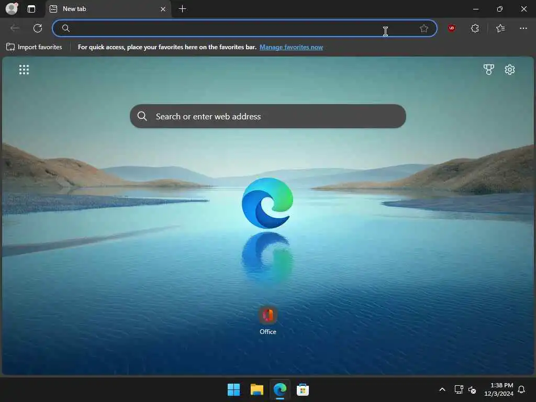Screen dimensions: 536x402
Task: Open the Manage favorites now link
Action: [x=291, y=47]
